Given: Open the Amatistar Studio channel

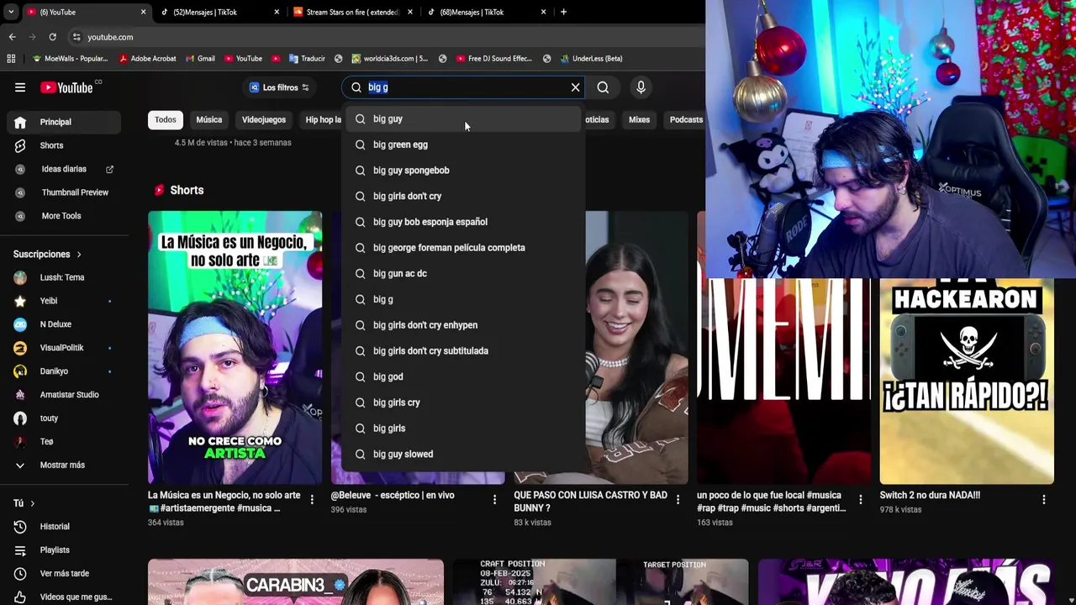Looking at the screenshot, I should pyautogui.click(x=64, y=395).
